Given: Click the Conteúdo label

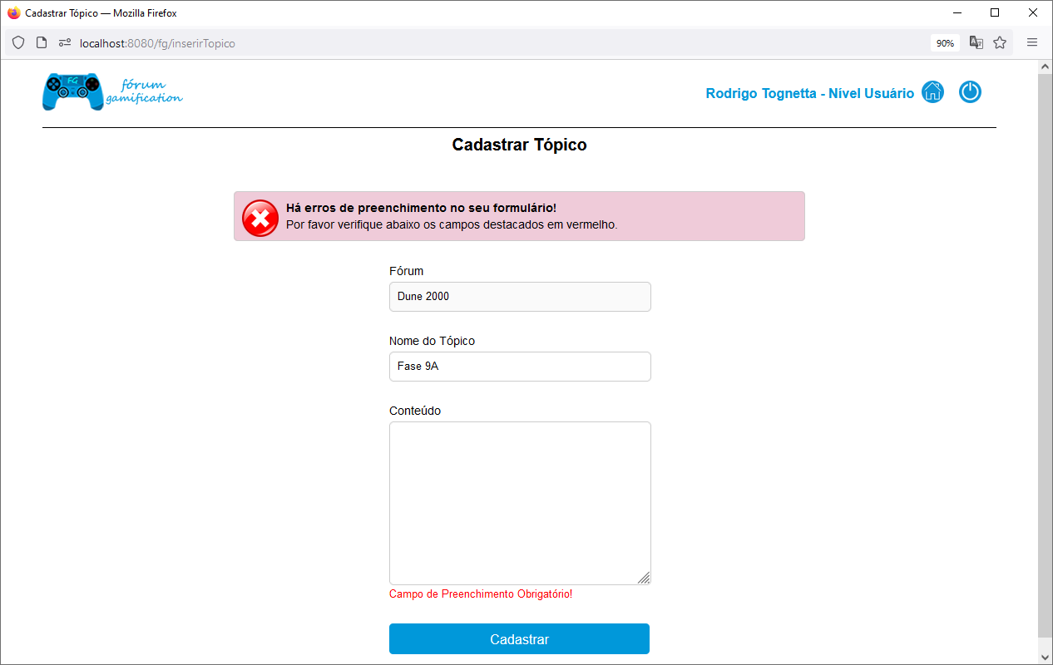Looking at the screenshot, I should [415, 411].
